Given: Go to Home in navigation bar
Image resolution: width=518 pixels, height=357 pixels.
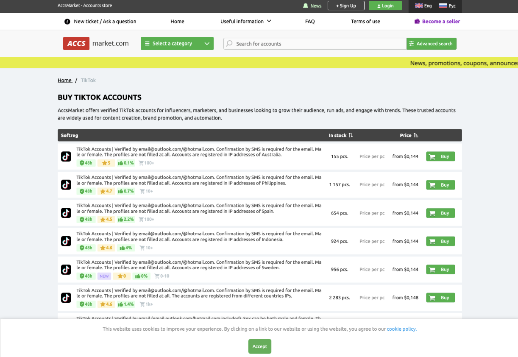Looking at the screenshot, I should pos(177,22).
